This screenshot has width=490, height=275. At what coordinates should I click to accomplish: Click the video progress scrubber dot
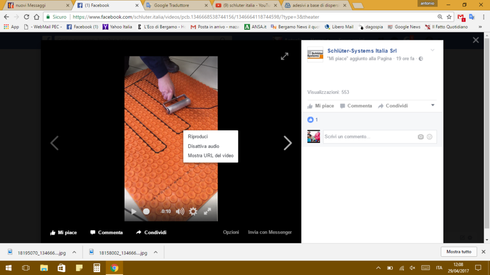[x=146, y=212]
